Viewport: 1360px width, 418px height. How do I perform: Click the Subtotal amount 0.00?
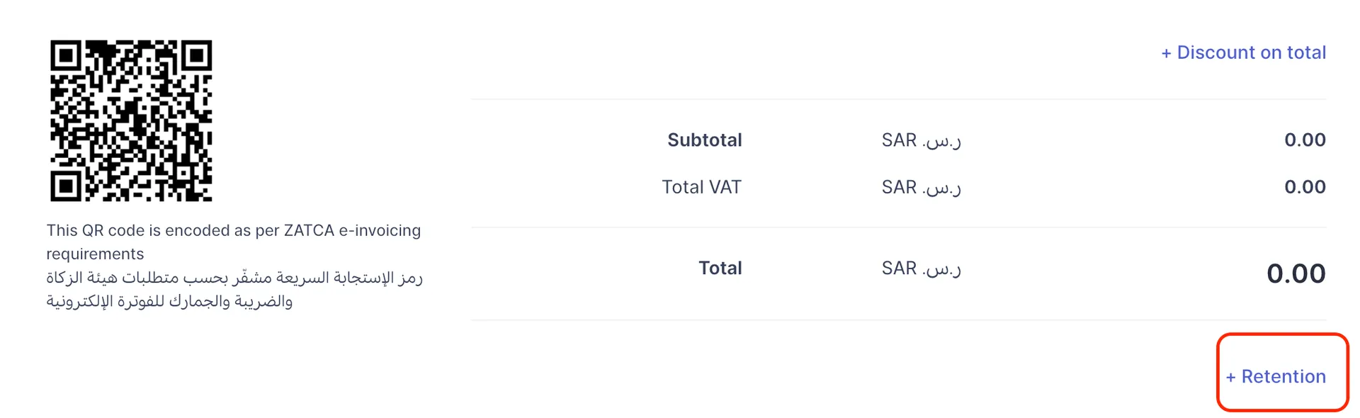click(1305, 140)
